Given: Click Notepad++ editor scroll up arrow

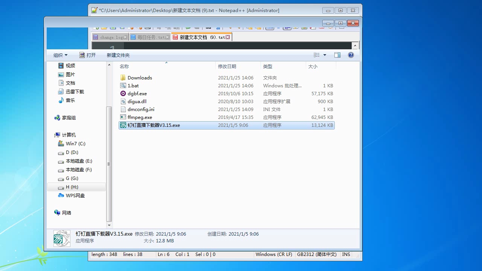Looking at the screenshot, I should 355,46.
